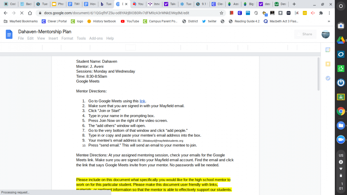
Task: Show hidden bookmarks with the double chevron
Action: (329, 21)
